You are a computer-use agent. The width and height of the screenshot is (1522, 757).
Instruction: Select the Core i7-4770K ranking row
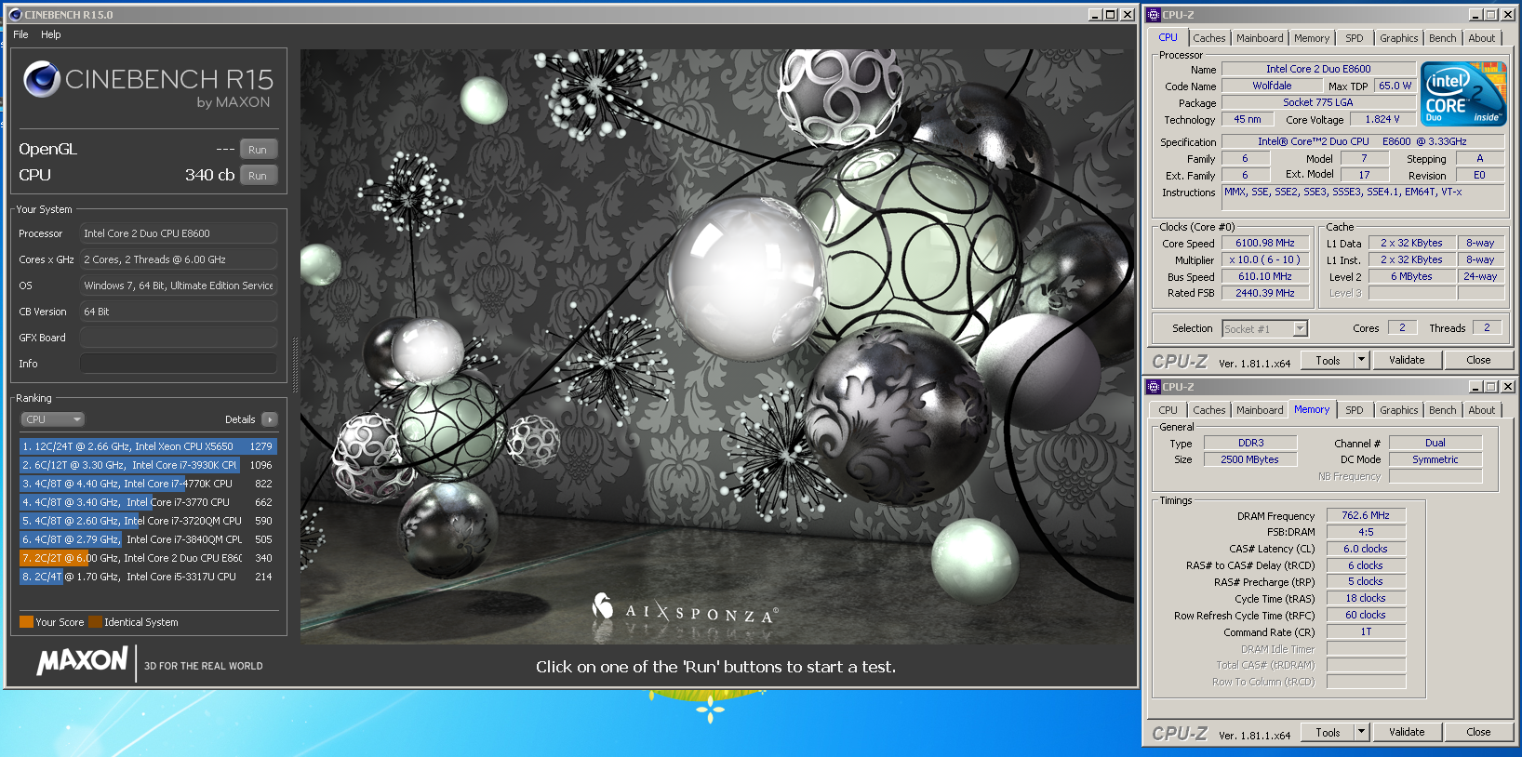pyautogui.click(x=148, y=484)
